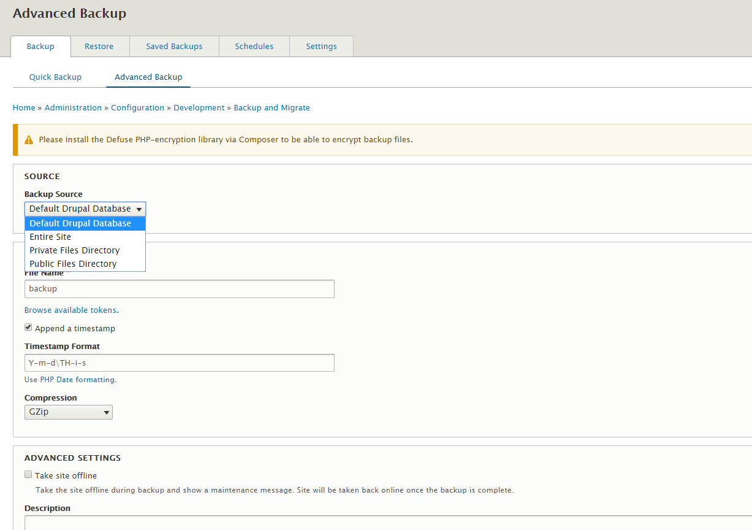Viewport: 752px width, 530px height.
Task: Pick Private Files Directory option
Action: coord(85,250)
